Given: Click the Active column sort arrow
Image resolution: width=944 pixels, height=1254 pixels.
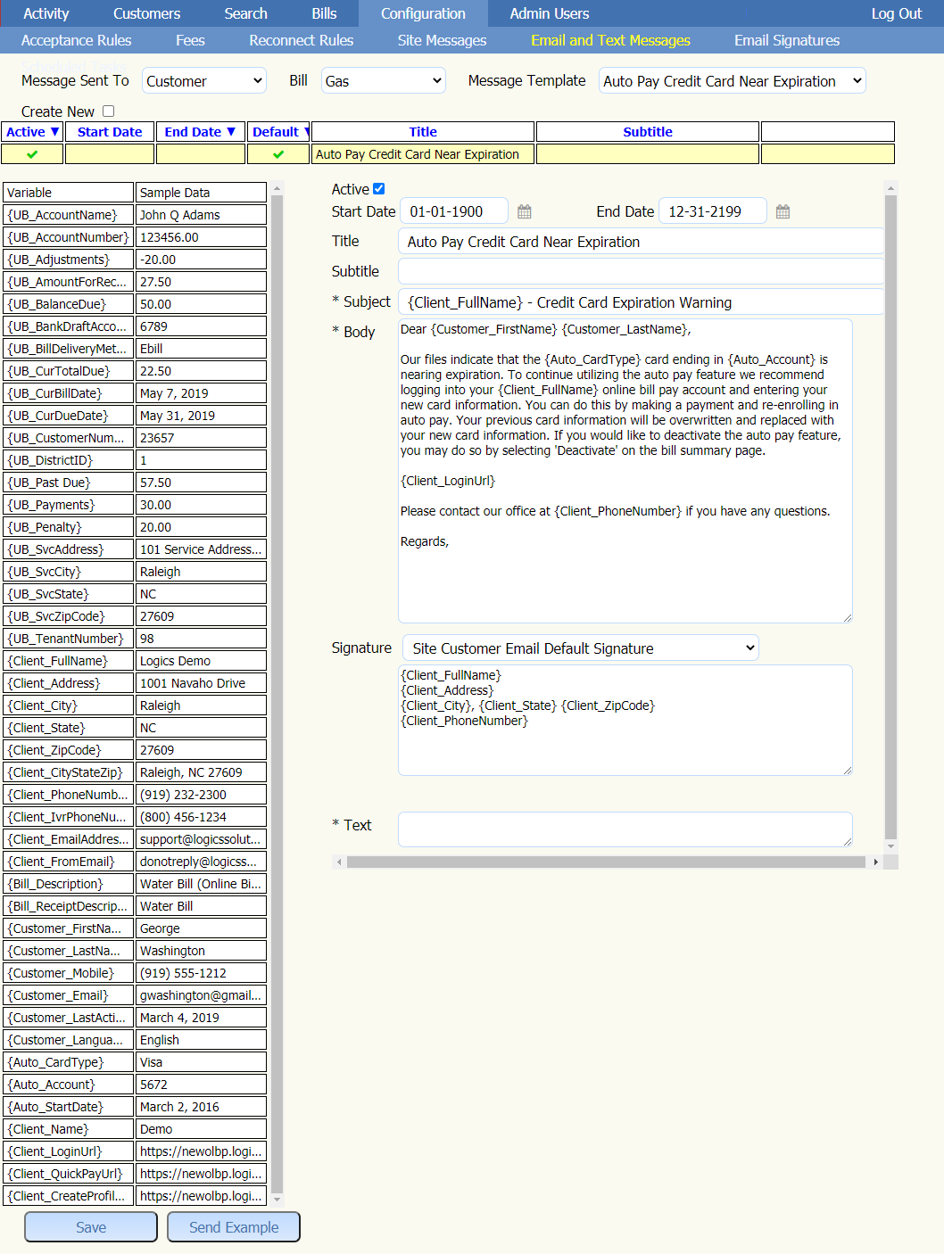Looking at the screenshot, I should pyautogui.click(x=54, y=132).
